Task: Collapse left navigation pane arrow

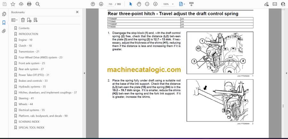Action: [x=84, y=73]
